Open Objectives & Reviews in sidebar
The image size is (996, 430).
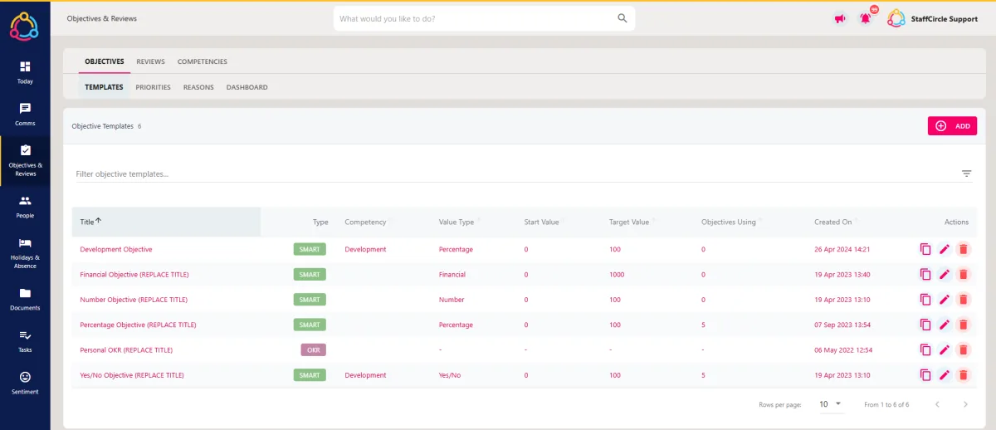pyautogui.click(x=25, y=159)
